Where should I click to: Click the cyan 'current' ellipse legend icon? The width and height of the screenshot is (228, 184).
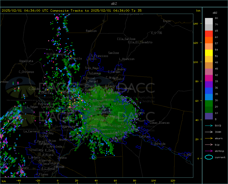[x=209, y=157]
